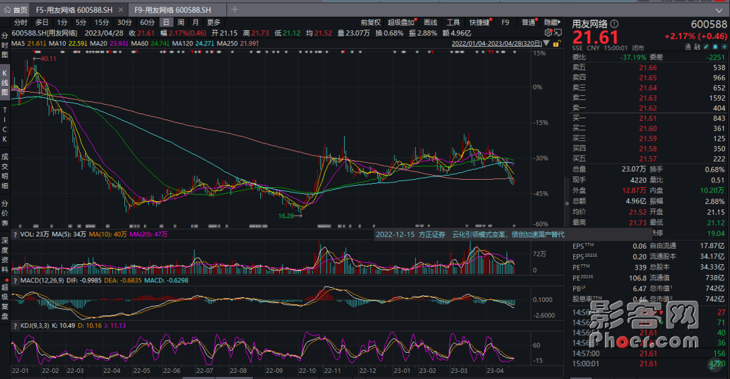Open the TICK view in the left sidebar

[x=5, y=124]
